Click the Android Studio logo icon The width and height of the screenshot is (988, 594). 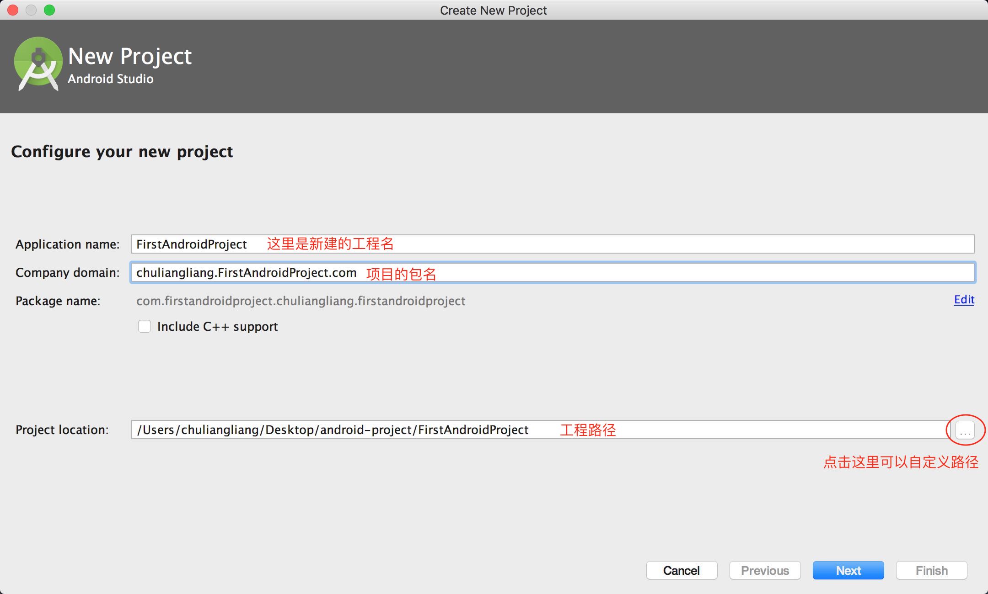point(38,64)
